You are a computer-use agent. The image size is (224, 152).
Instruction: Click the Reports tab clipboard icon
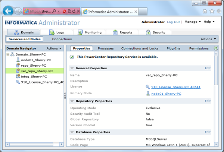tap(115, 32)
